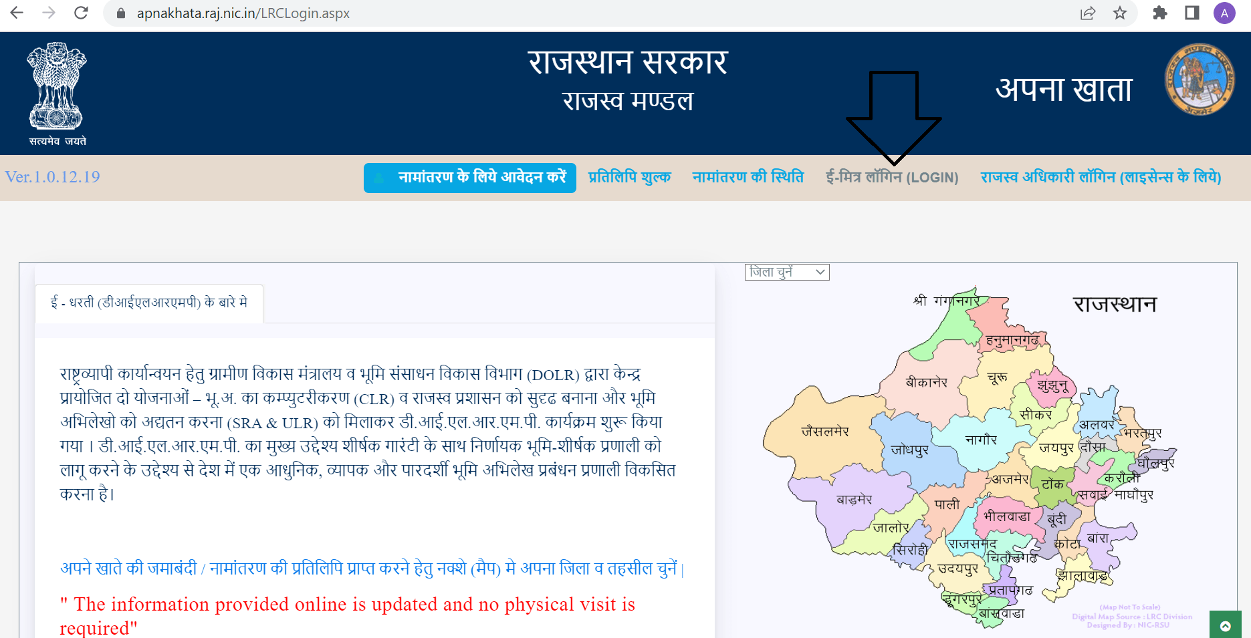Bookmark the page with the star

pyautogui.click(x=1120, y=13)
